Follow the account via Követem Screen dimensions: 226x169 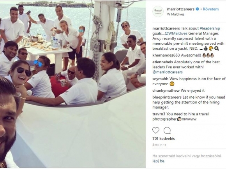coord(211,9)
